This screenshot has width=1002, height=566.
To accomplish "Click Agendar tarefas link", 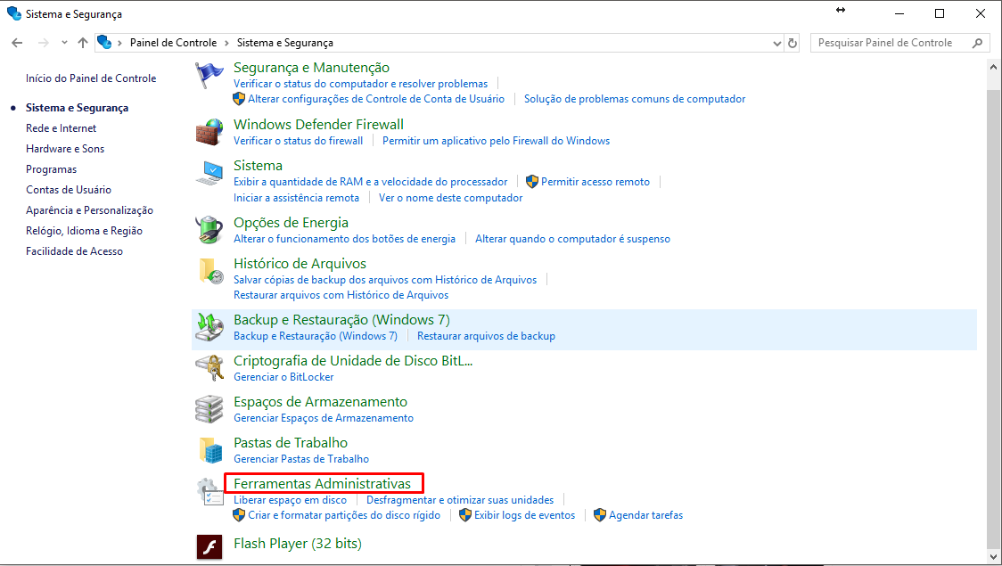I will 646,515.
